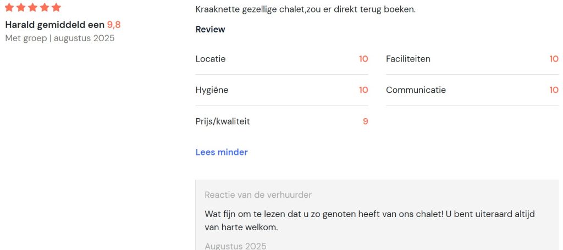Image resolution: width=563 pixels, height=250 pixels.
Task: Click the Communicatie rating label
Action: tap(416, 90)
